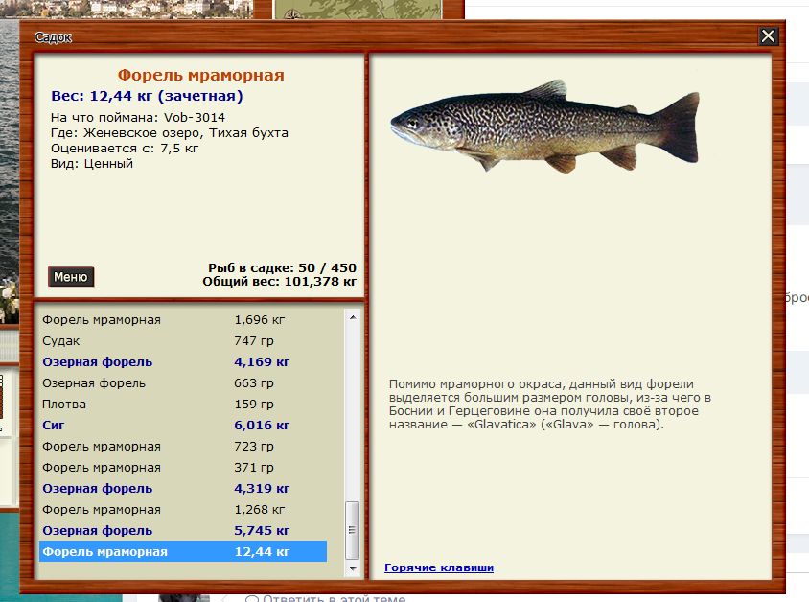
Task: Select Форель мраморная 1,268 кг entry
Action: click(x=182, y=510)
